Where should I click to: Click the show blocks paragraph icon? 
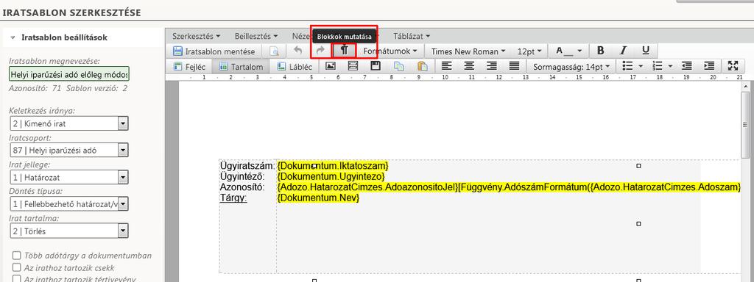point(345,51)
